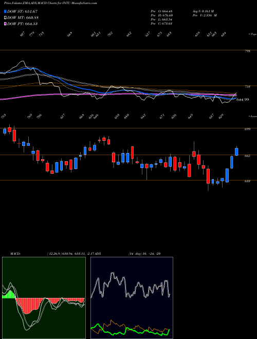257x339 pixels.
Task: Click the Avg V average volume value
Action: (x=203, y=11)
